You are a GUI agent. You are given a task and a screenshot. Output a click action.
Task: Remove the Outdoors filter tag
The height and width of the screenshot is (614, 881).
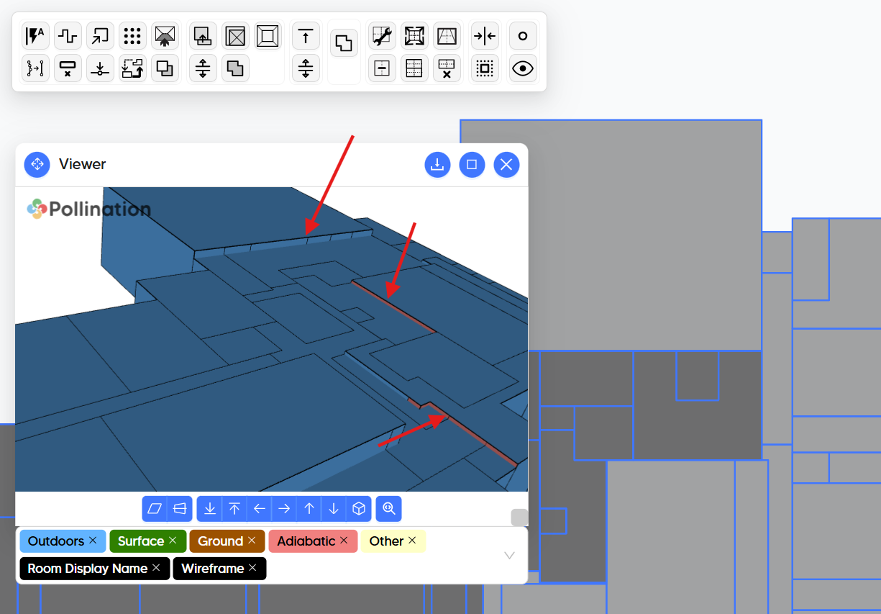click(x=93, y=541)
